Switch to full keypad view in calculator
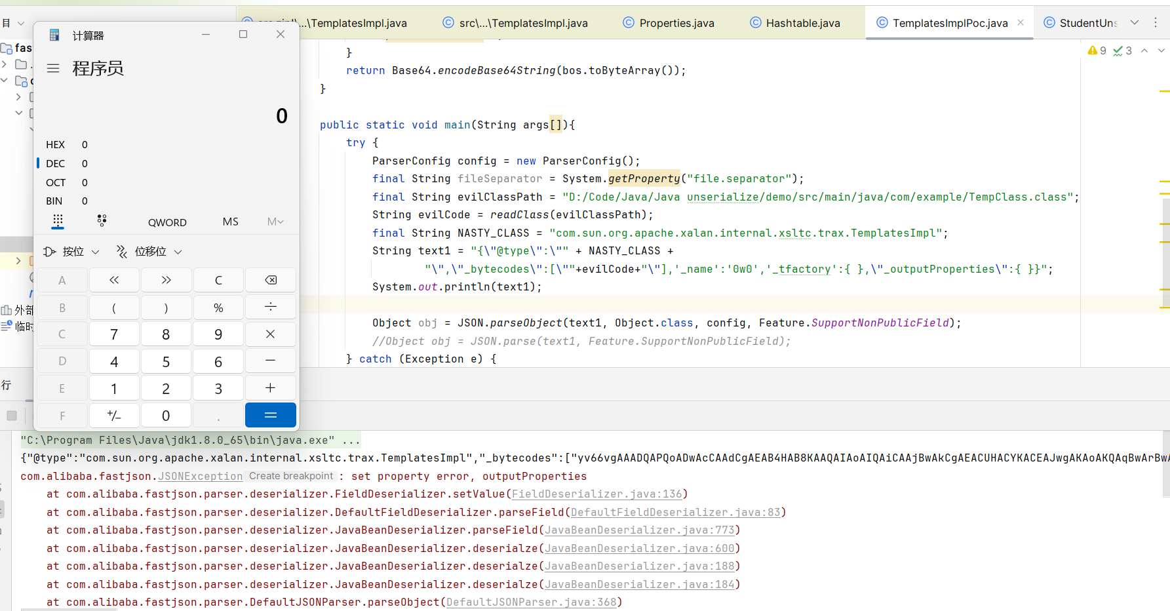This screenshot has width=1170, height=611. 58,221
